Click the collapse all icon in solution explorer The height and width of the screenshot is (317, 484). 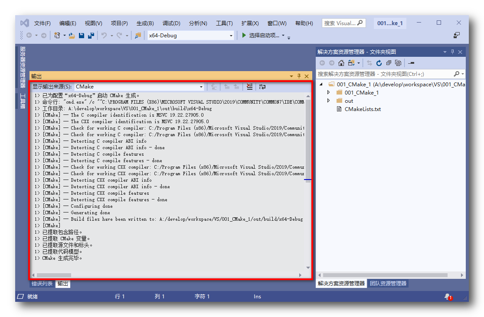coord(389,63)
